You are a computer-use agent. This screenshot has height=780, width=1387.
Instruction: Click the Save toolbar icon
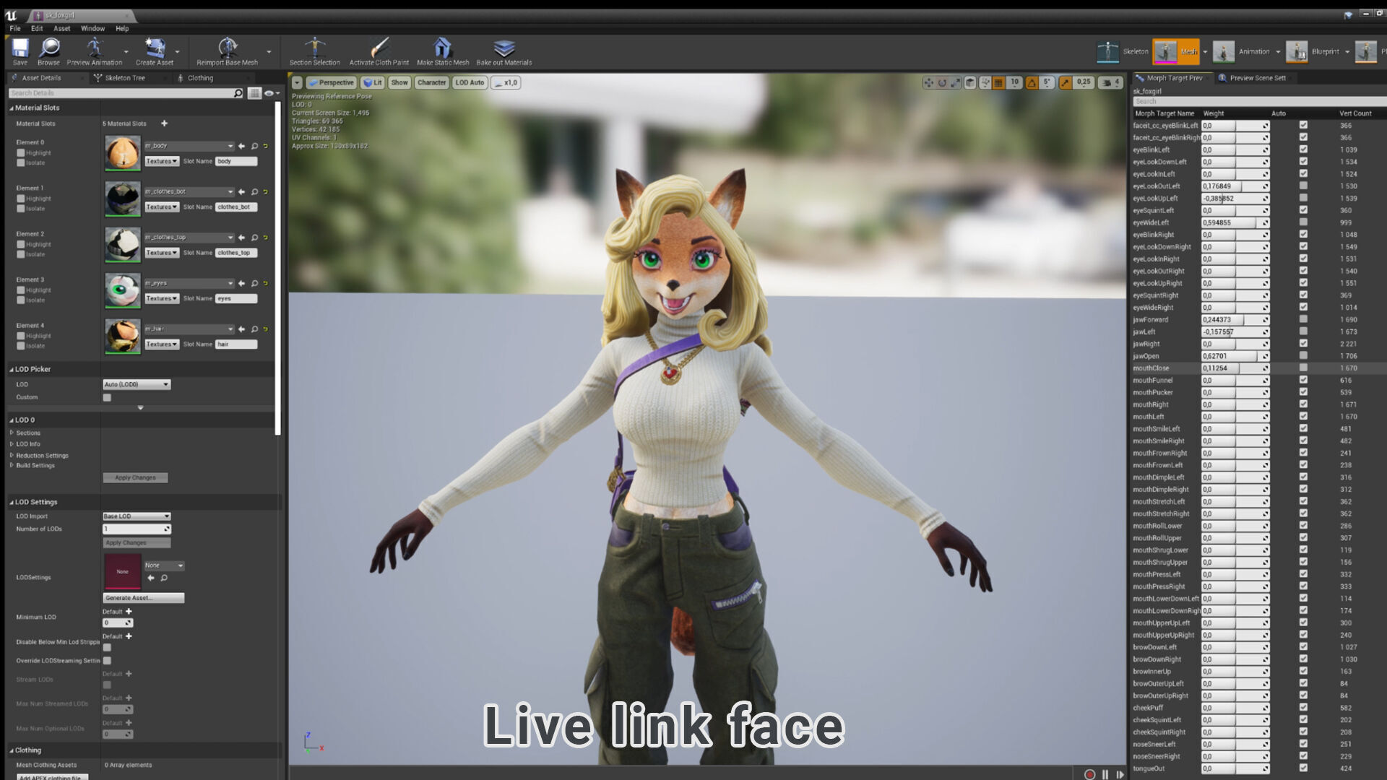point(20,51)
